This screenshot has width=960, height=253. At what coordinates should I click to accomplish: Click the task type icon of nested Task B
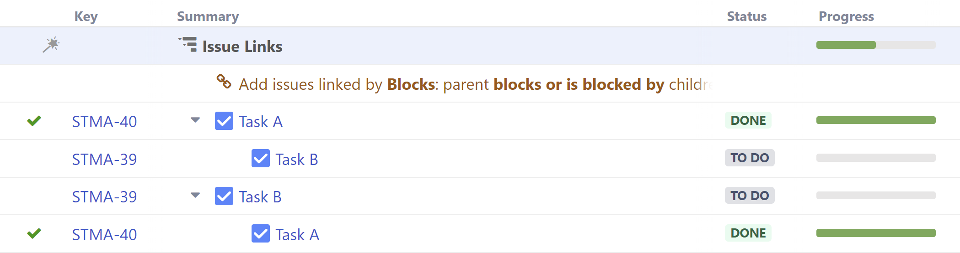[261, 159]
